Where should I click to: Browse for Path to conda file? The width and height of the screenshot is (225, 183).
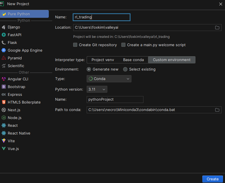(217, 110)
